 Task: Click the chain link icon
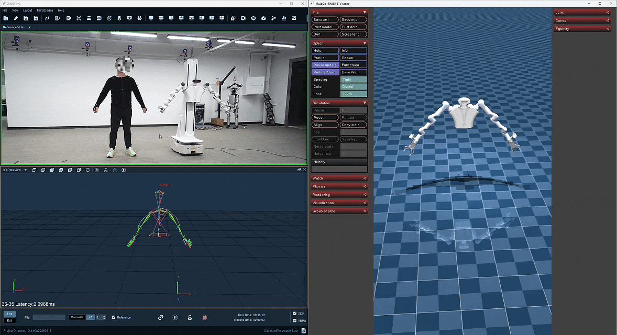coord(161,317)
